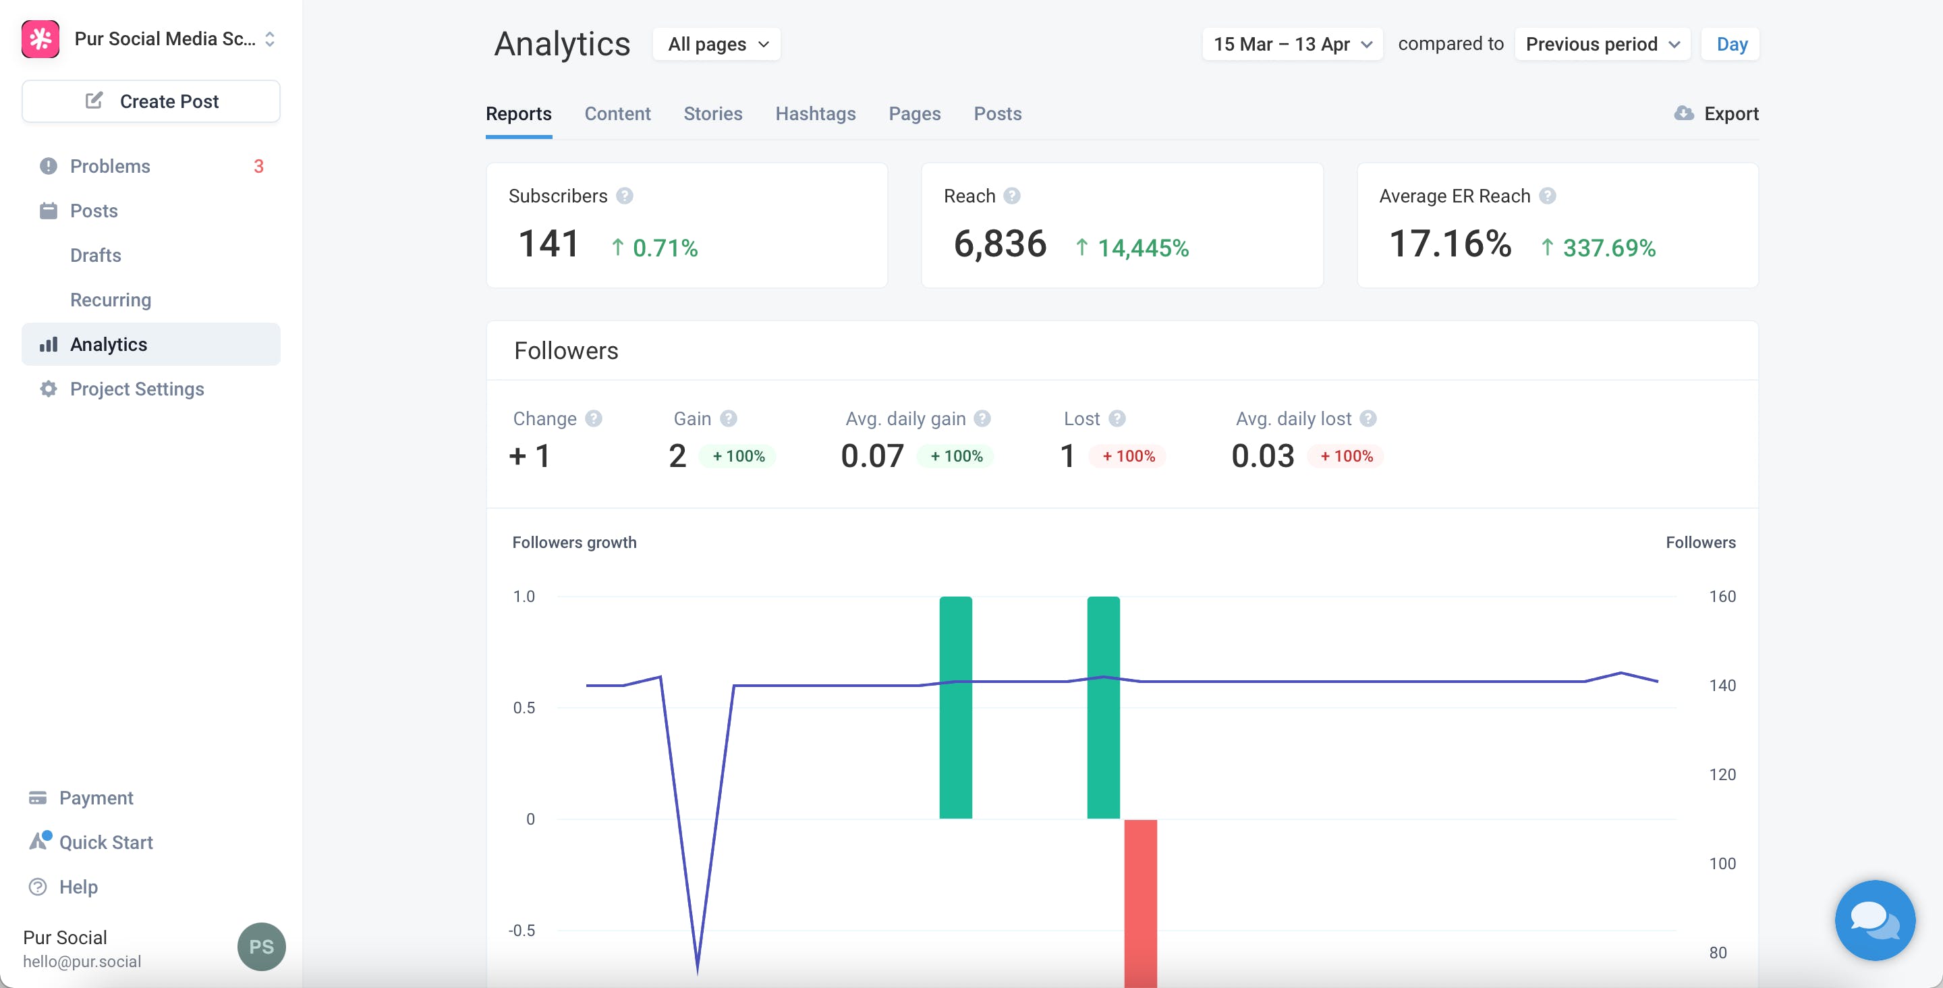
Task: Switch to the Pages tab
Action: [x=915, y=114]
